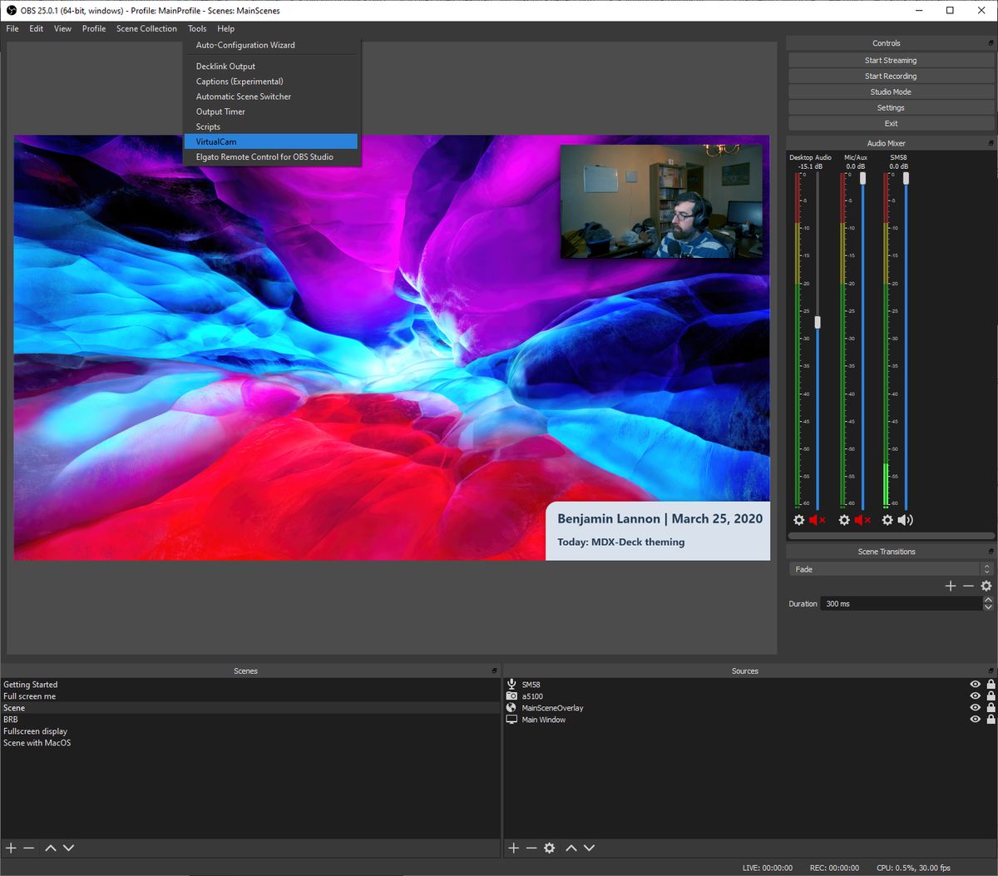Lock the Main Window source
Image resolution: width=998 pixels, height=876 pixels.
pos(990,719)
